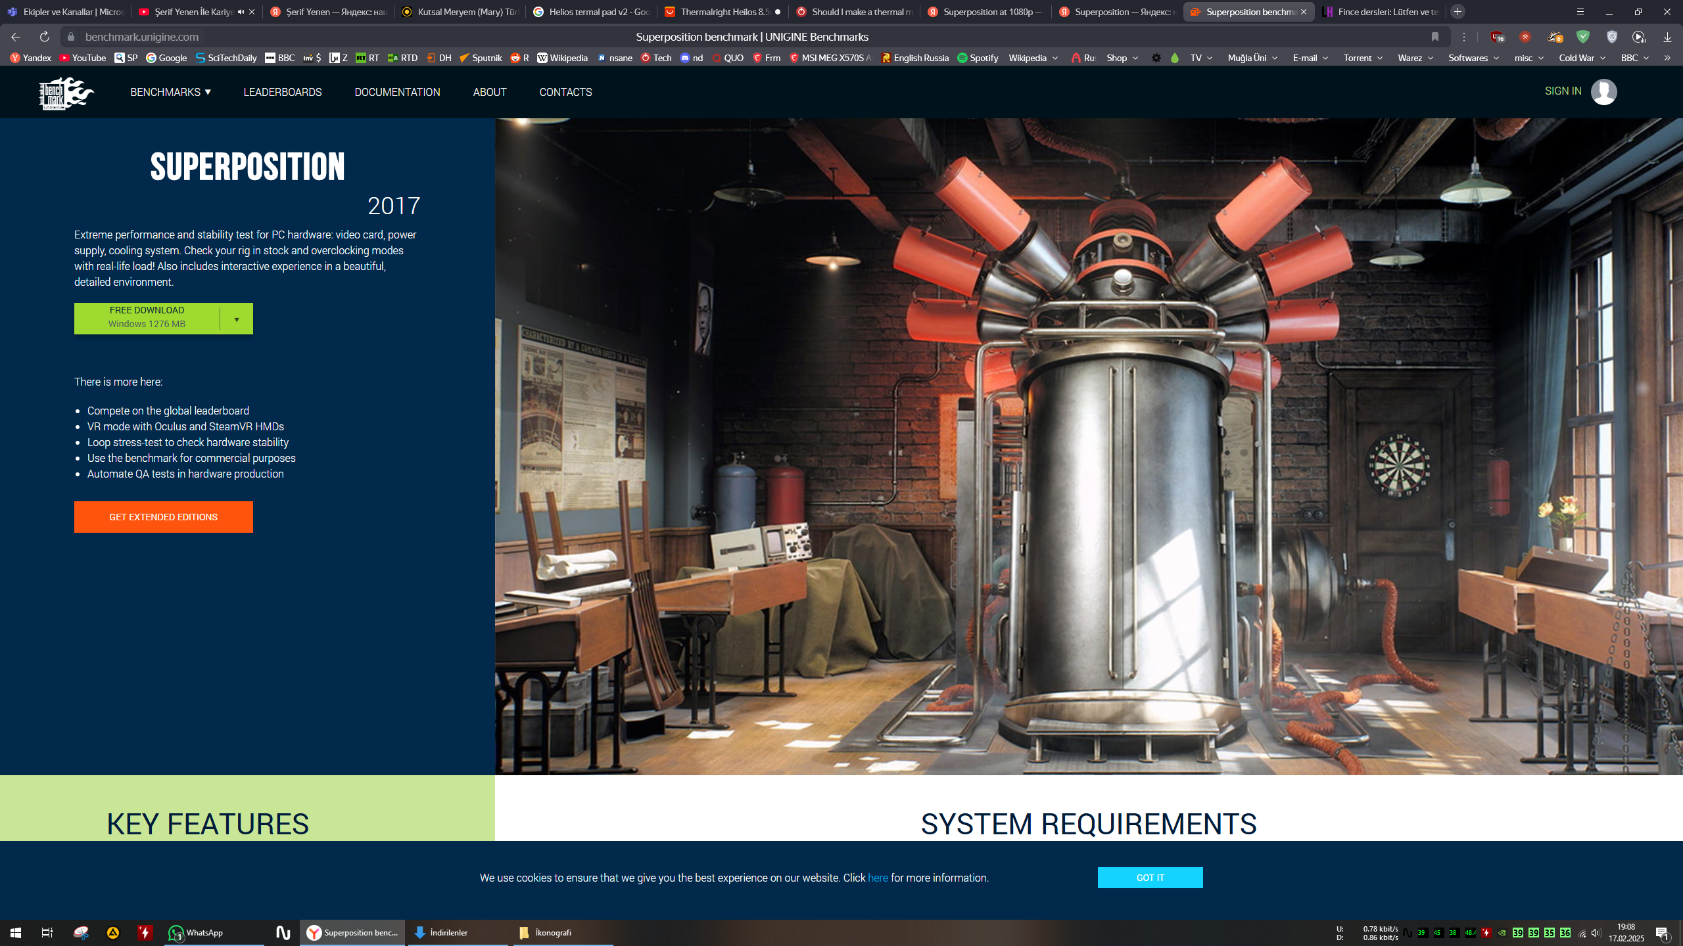Open the notification center icon
Screen dimensions: 1683x946
coord(1663,933)
